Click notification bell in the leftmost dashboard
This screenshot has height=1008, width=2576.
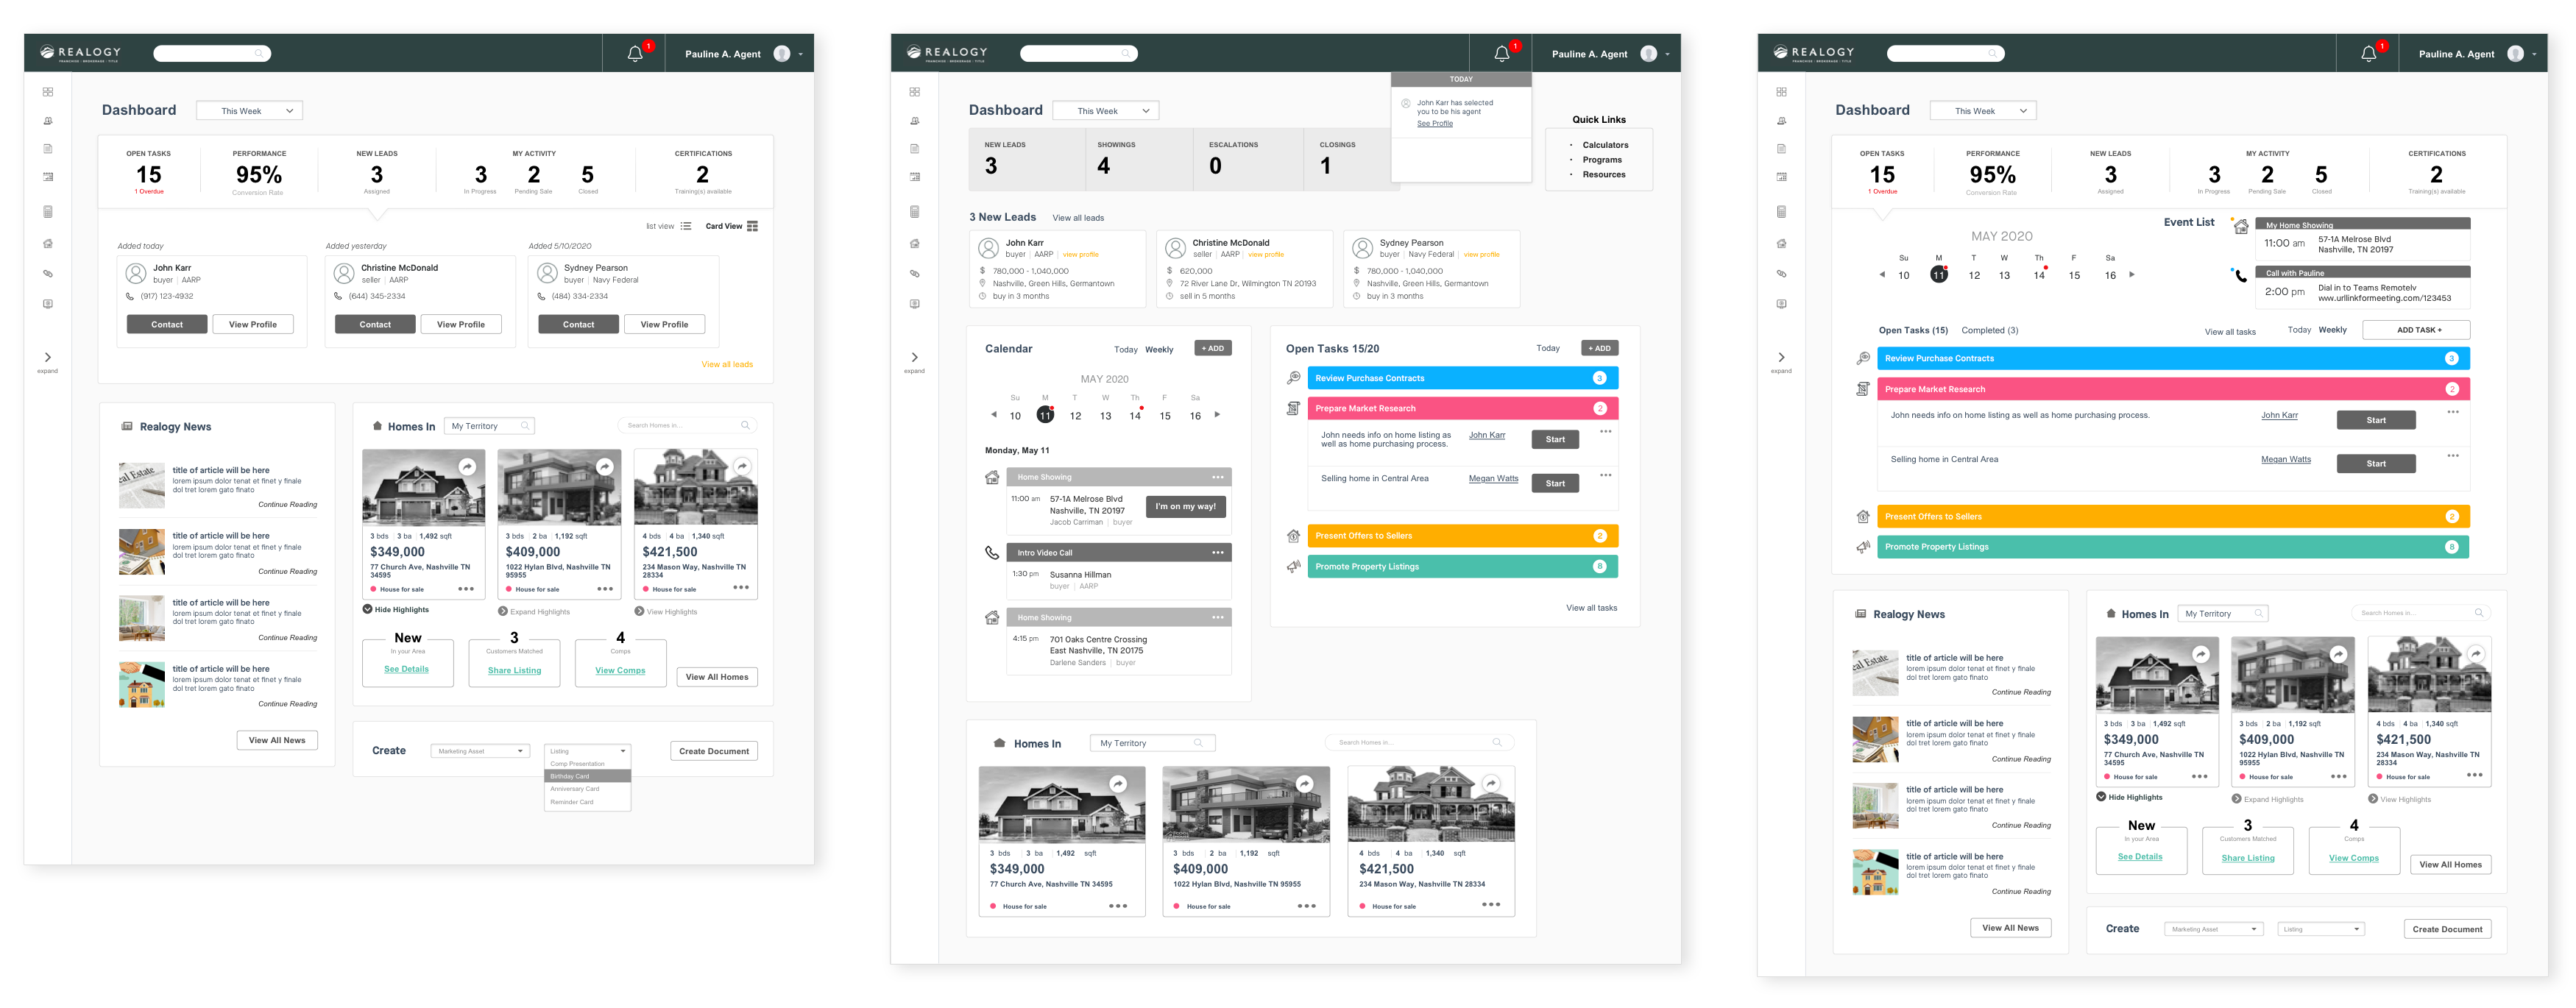click(635, 54)
